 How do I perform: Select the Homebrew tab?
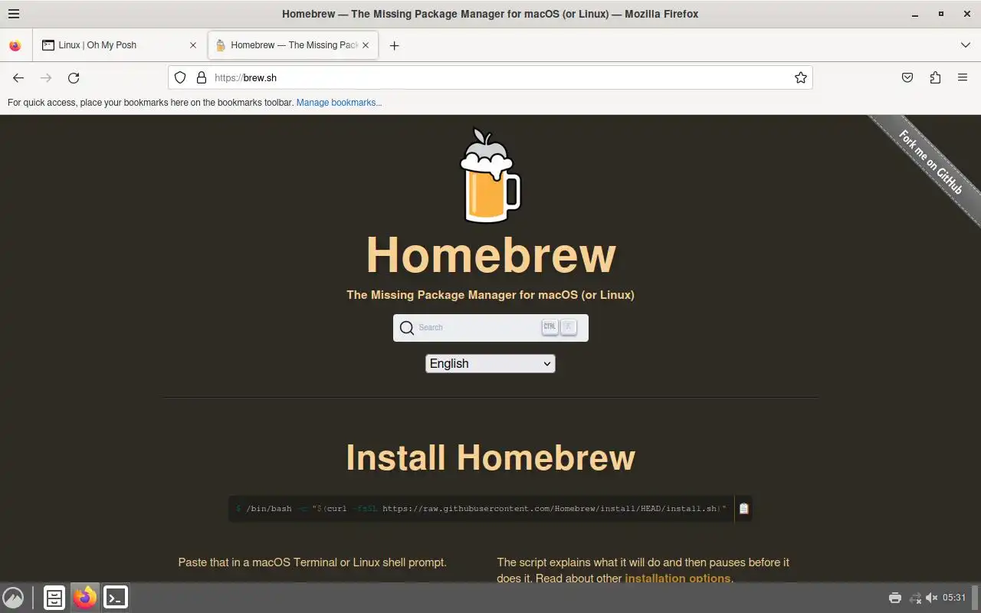click(294, 45)
